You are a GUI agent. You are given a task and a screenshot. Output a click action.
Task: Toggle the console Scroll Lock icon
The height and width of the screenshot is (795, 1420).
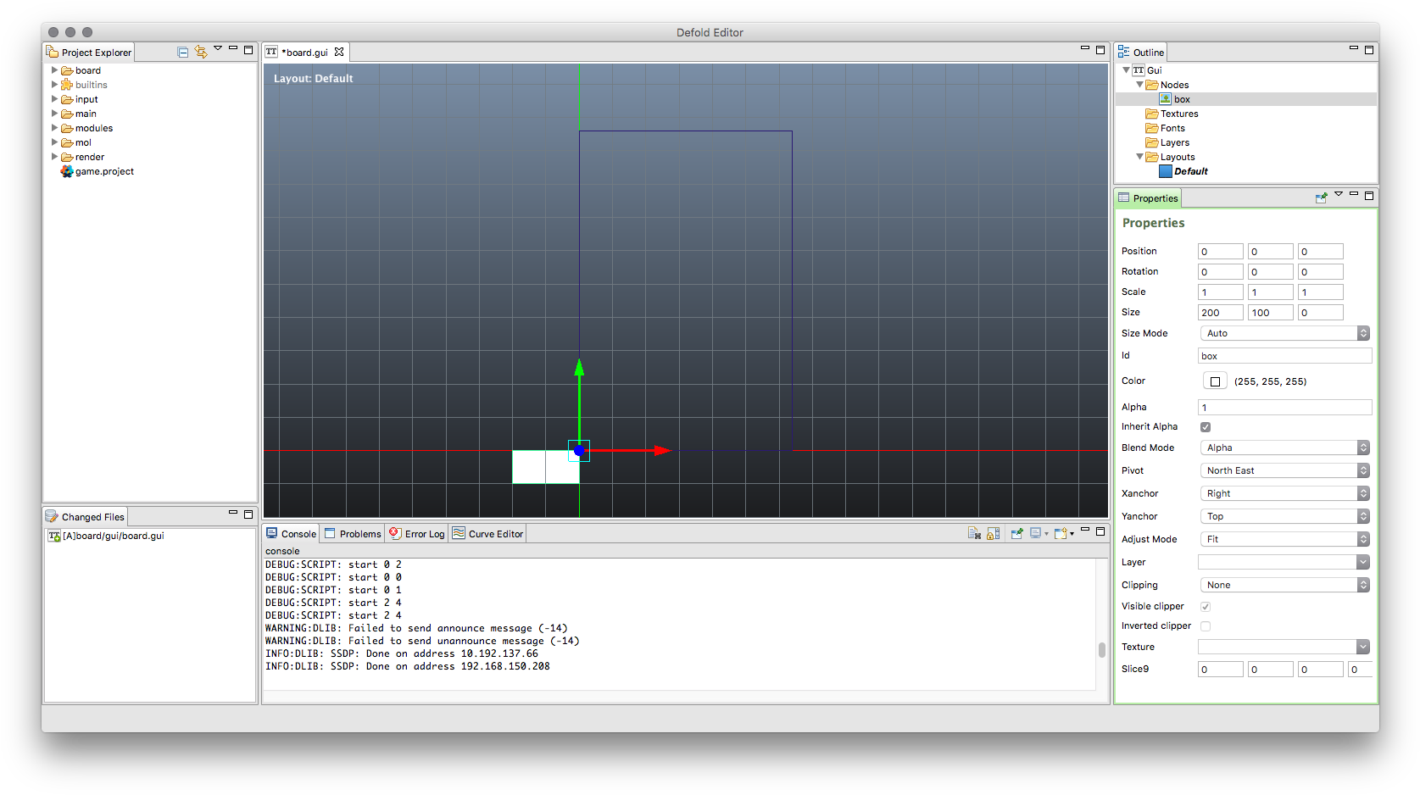(994, 533)
